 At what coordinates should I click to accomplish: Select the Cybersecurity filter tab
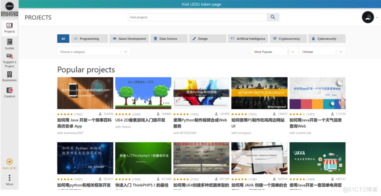[327, 38]
